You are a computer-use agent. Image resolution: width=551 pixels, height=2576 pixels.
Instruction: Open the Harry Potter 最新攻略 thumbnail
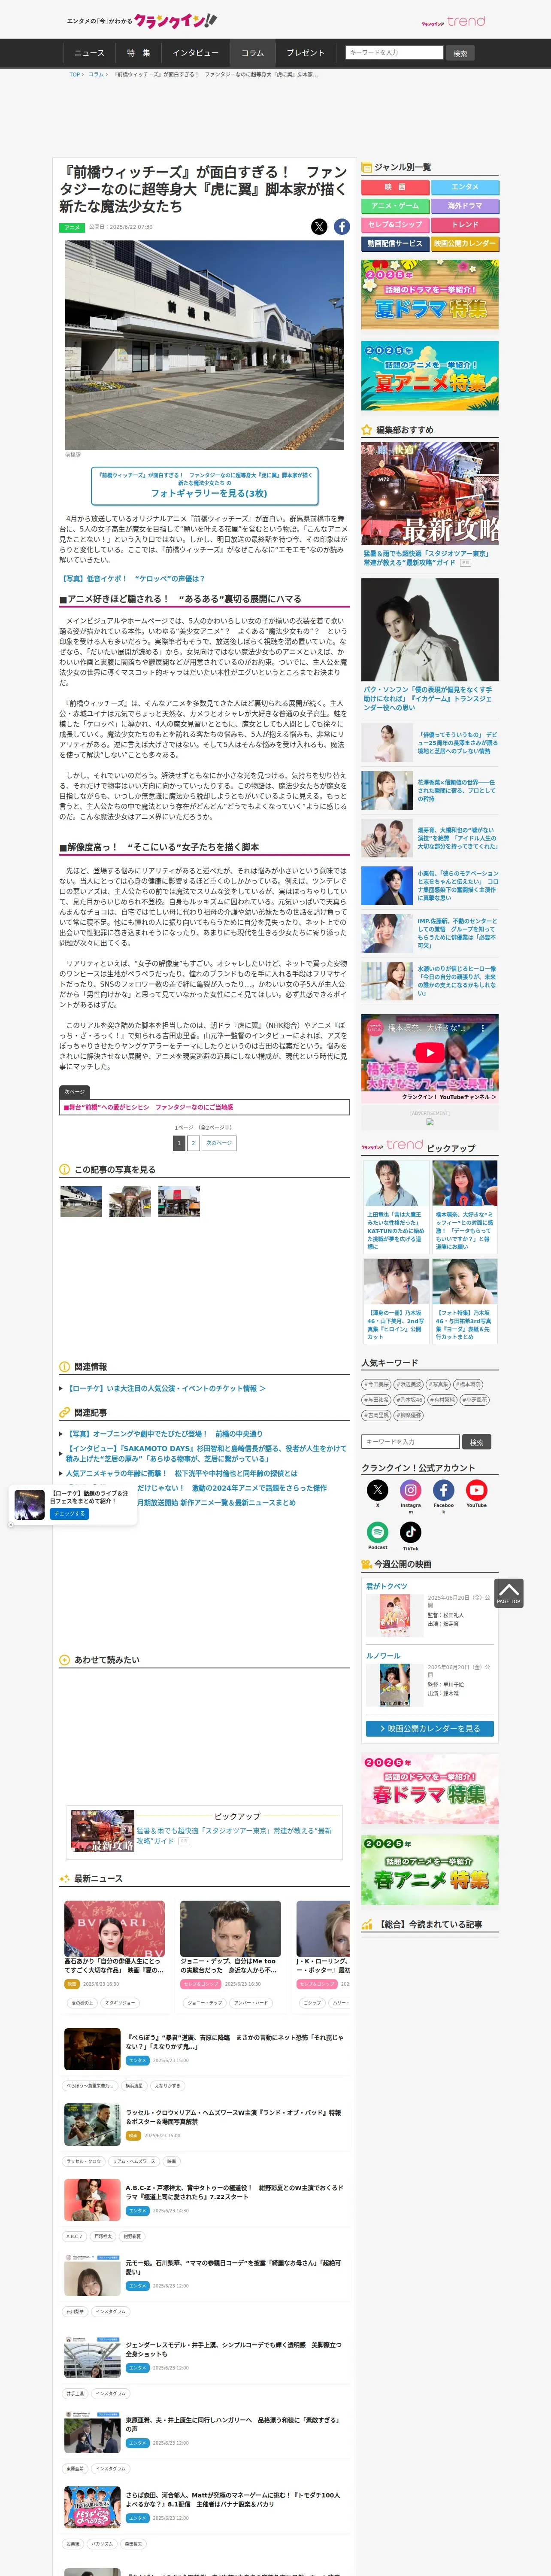point(430,494)
